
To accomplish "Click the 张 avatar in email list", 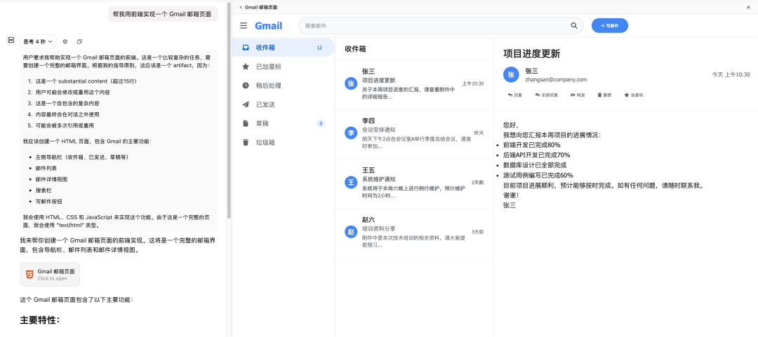I will tap(351, 83).
